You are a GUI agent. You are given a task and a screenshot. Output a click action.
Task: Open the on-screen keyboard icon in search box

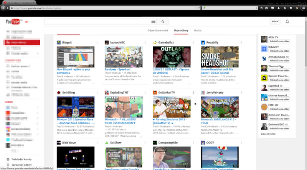pyautogui.click(x=153, y=22)
